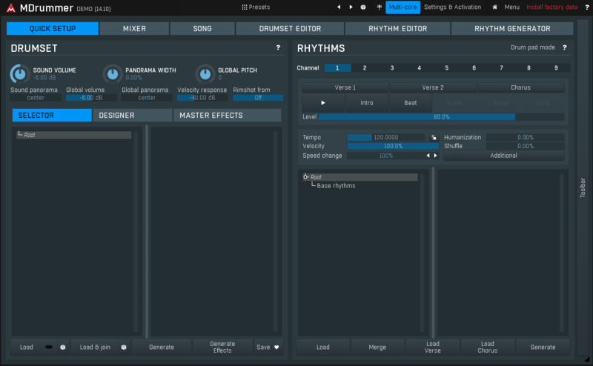Screen dimensions: 593x366
Task: Toggle the Multi-core button
Action: click(402, 7)
